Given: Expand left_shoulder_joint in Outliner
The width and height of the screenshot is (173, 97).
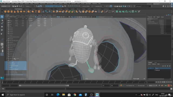Looking at the screenshot, I should coord(7,40).
